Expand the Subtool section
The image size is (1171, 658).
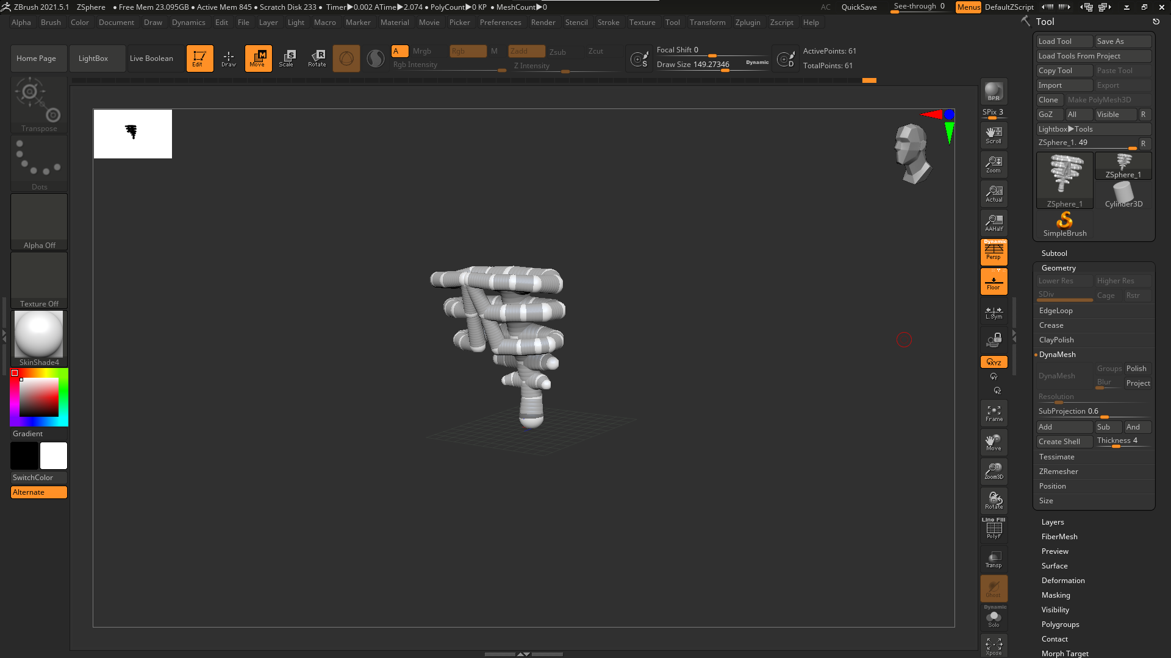(1054, 253)
